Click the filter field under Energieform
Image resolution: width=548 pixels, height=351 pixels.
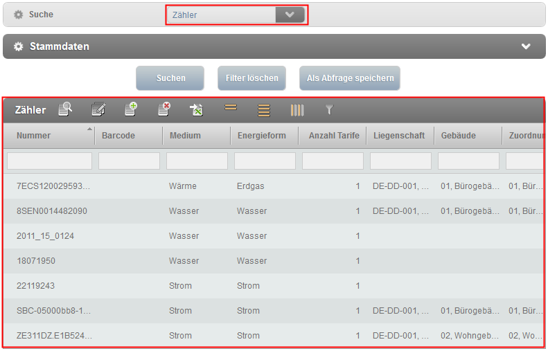coord(265,161)
